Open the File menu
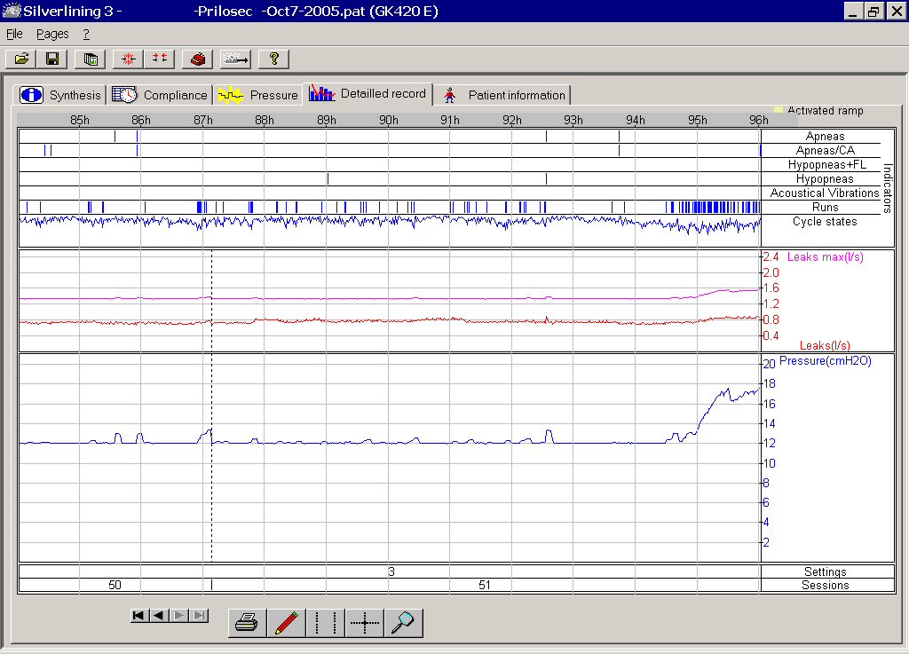 14,35
